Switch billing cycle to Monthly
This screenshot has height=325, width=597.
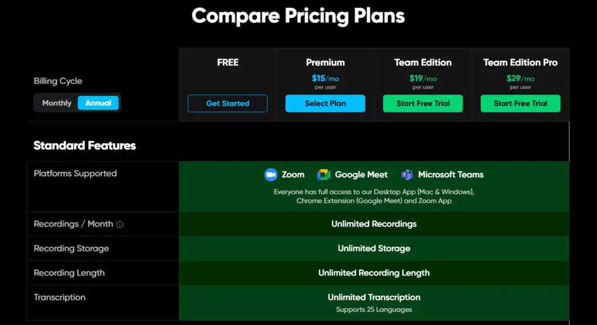57,103
